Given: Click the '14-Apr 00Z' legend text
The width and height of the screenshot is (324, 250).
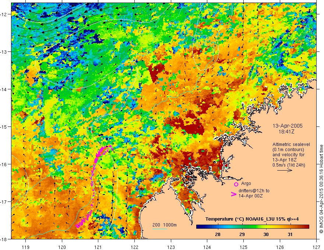Looking at the screenshot, I should coord(250,196).
